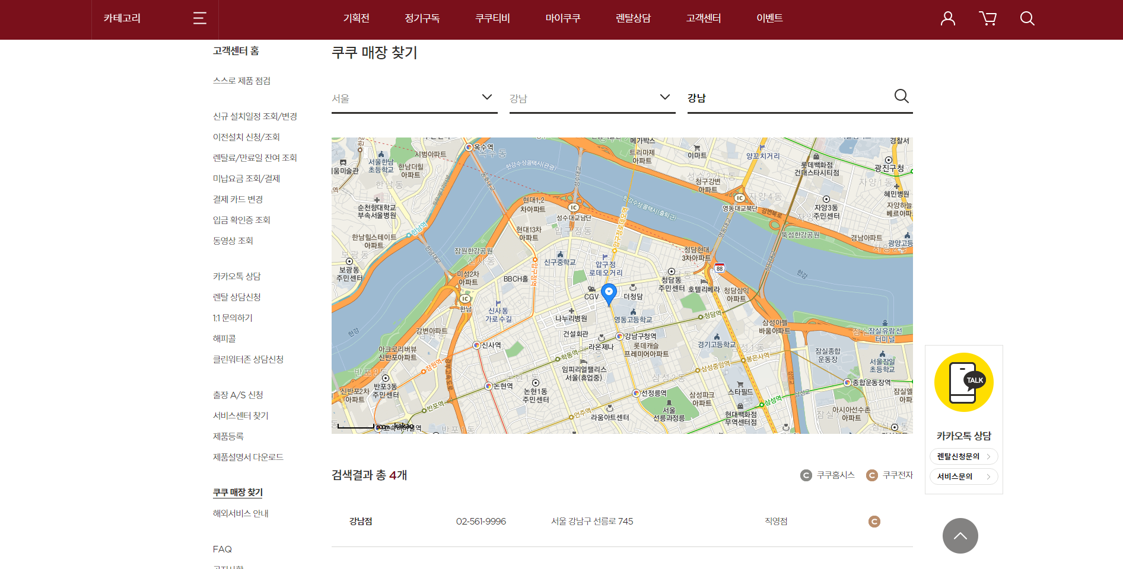1123x569 pixels.
Task: Open the shopping cart icon
Action: (988, 18)
